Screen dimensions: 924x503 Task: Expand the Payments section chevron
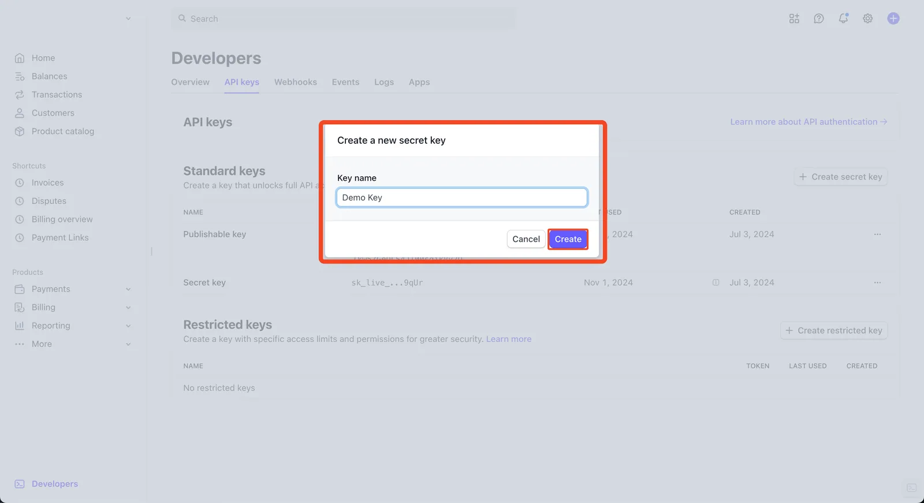click(x=128, y=289)
